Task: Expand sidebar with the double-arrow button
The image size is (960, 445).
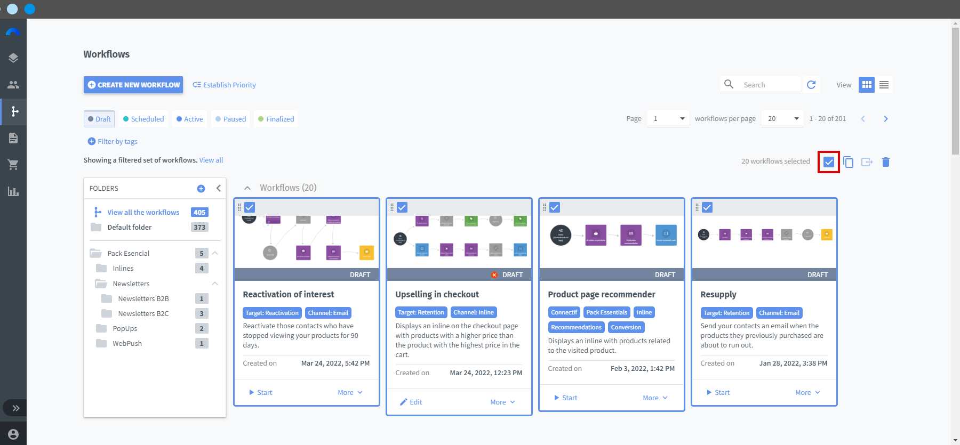Action: pyautogui.click(x=15, y=408)
